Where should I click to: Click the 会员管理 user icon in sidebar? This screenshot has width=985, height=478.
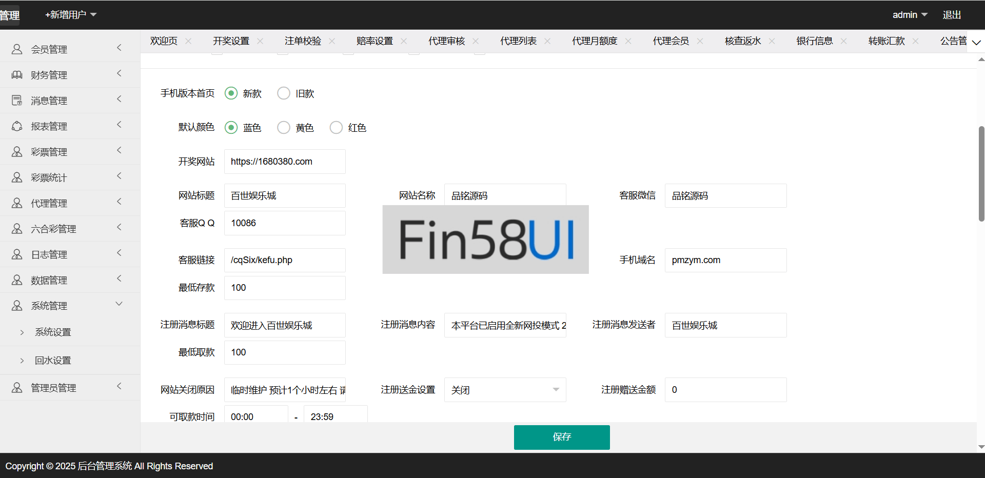point(17,49)
